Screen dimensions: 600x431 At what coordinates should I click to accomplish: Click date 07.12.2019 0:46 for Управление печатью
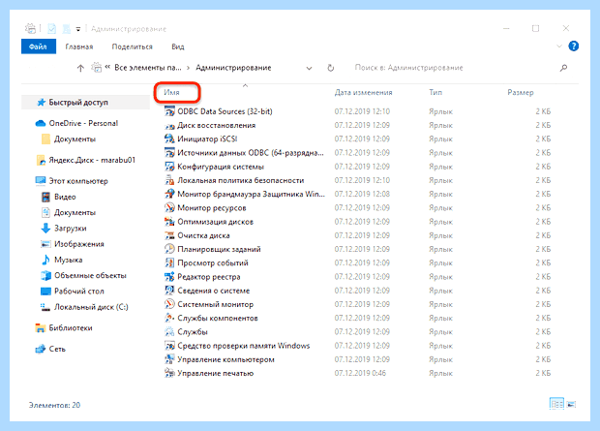360,374
